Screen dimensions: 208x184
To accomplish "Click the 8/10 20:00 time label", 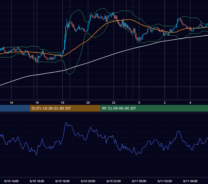I will click(x=88, y=181).
